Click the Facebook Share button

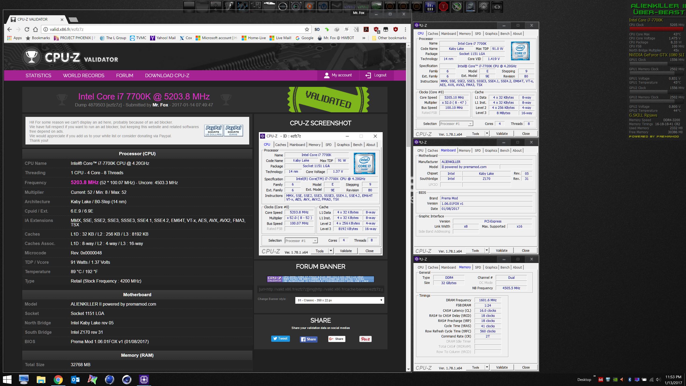click(308, 339)
